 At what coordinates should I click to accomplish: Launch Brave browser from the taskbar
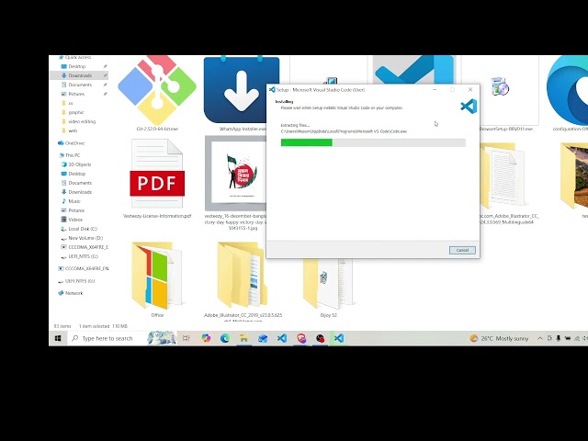pyautogui.click(x=301, y=338)
